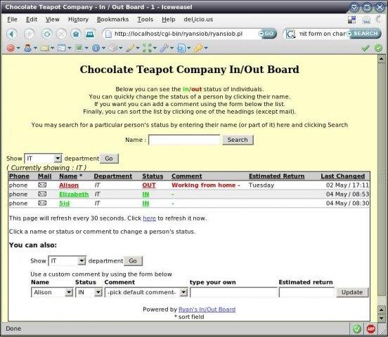This screenshot has height=337, width=388.
Task: Open the Bookmarks menu
Action: click(113, 19)
